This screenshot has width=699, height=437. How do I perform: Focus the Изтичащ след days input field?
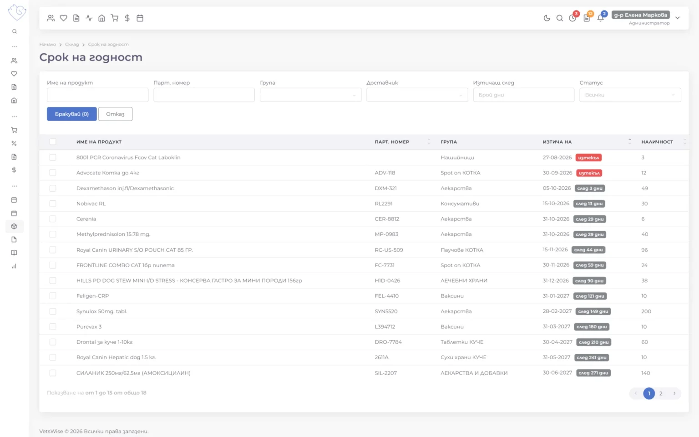[x=523, y=95]
